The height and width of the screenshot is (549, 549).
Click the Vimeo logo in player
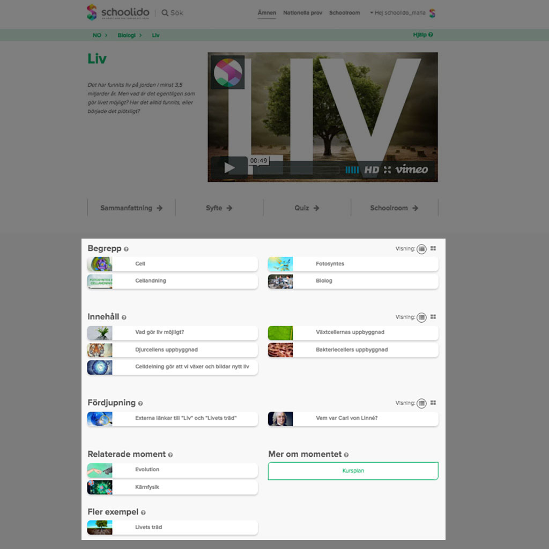pos(412,170)
